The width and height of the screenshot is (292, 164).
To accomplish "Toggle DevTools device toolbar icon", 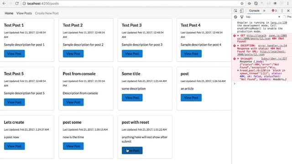I will tap(241, 11).
